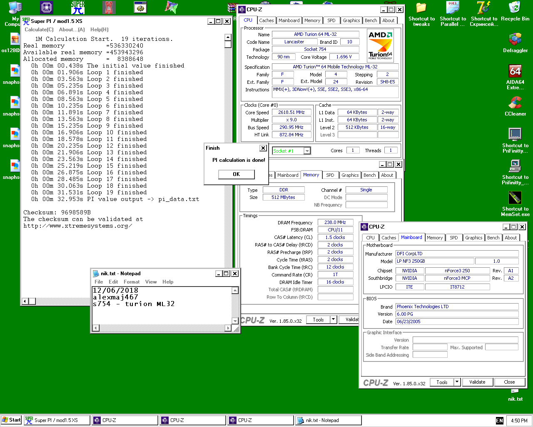Screen dimensions: 533x427
Task: Open the Super PI desktop shortcut icon
Action: coord(78,7)
